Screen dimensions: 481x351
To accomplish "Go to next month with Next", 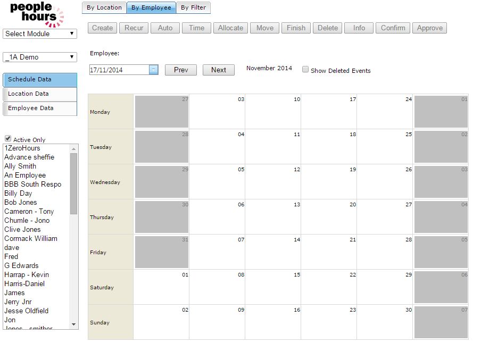I will (x=218, y=70).
